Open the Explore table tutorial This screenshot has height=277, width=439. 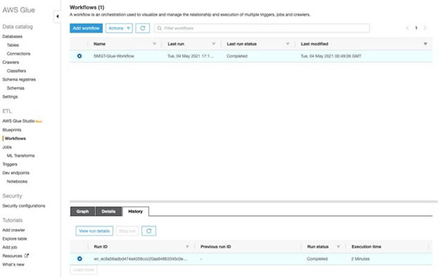[x=15, y=239]
